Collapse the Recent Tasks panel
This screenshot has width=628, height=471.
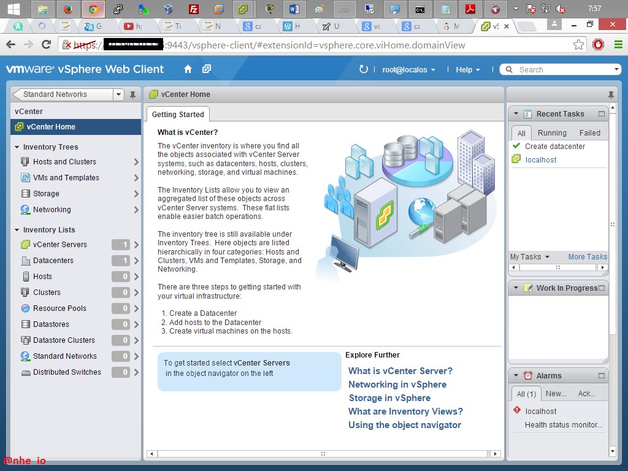[x=516, y=113]
